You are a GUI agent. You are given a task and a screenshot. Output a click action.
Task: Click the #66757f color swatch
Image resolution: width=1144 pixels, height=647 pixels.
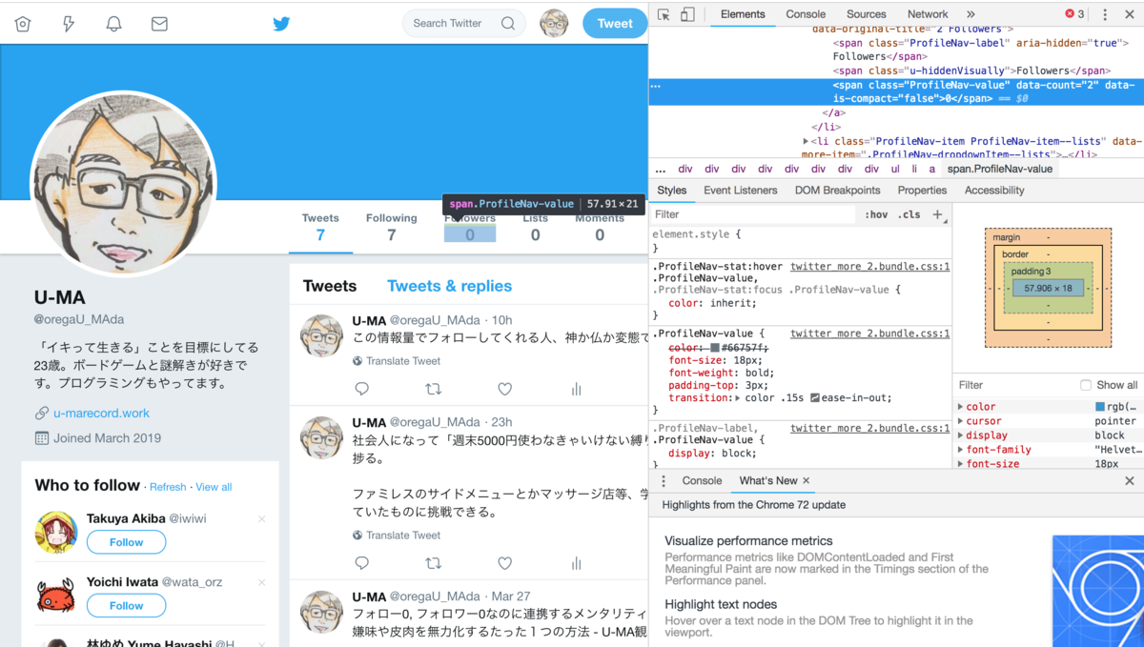(715, 348)
